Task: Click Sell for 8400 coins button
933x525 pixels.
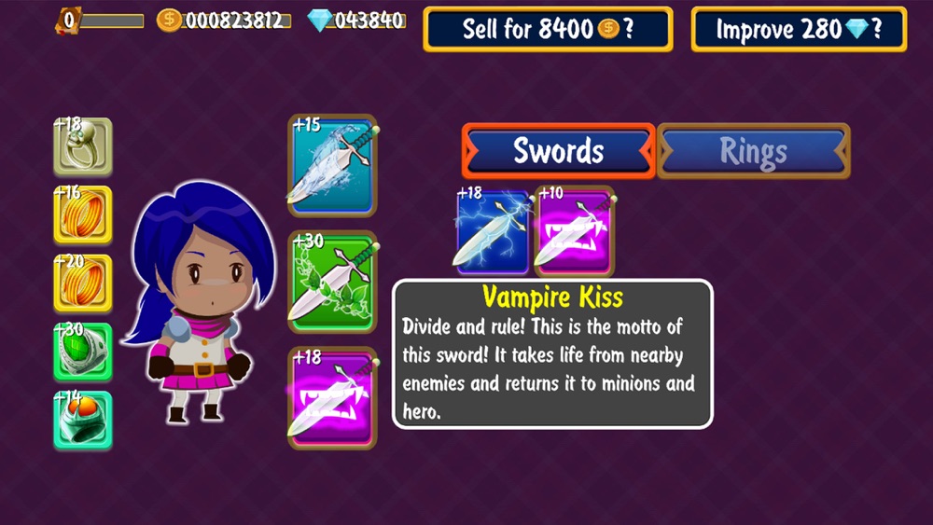Action: pos(548,29)
